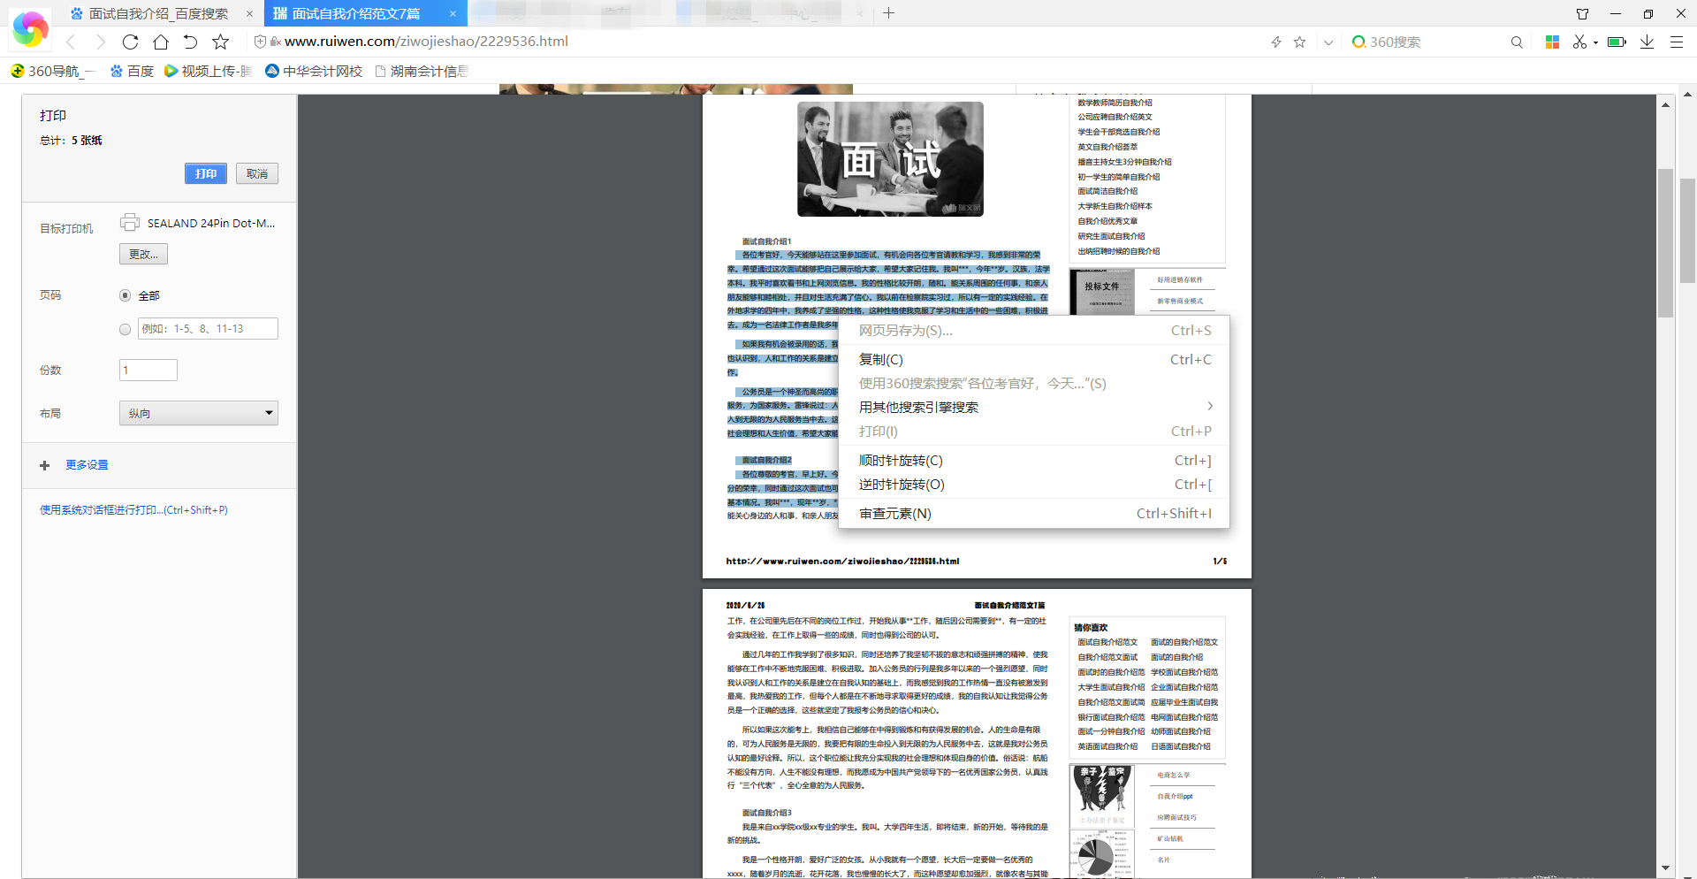Click the preview scrollbar up arrow
The width and height of the screenshot is (1697, 879).
pyautogui.click(x=1665, y=104)
